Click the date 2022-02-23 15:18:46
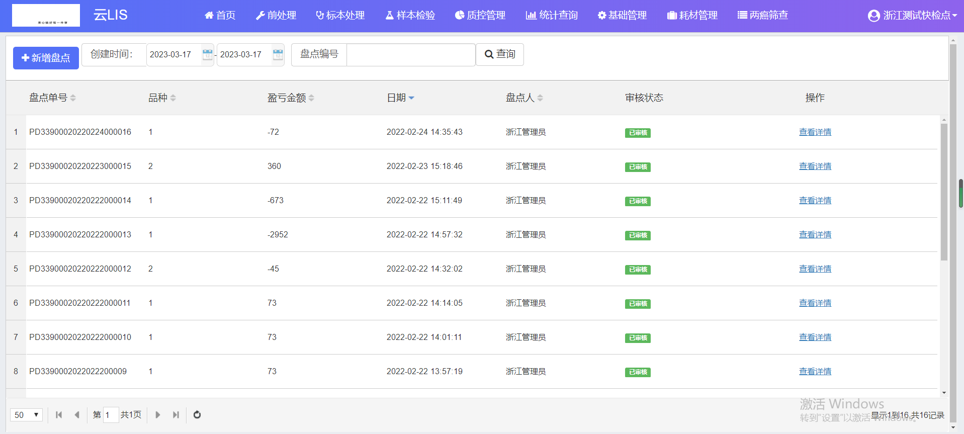The height and width of the screenshot is (434, 964). click(x=424, y=166)
